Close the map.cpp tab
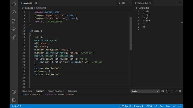 pyautogui.click(x=36, y=3)
